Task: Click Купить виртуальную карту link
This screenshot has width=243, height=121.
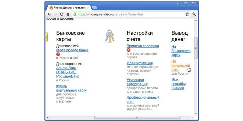Action: [x=71, y=88]
